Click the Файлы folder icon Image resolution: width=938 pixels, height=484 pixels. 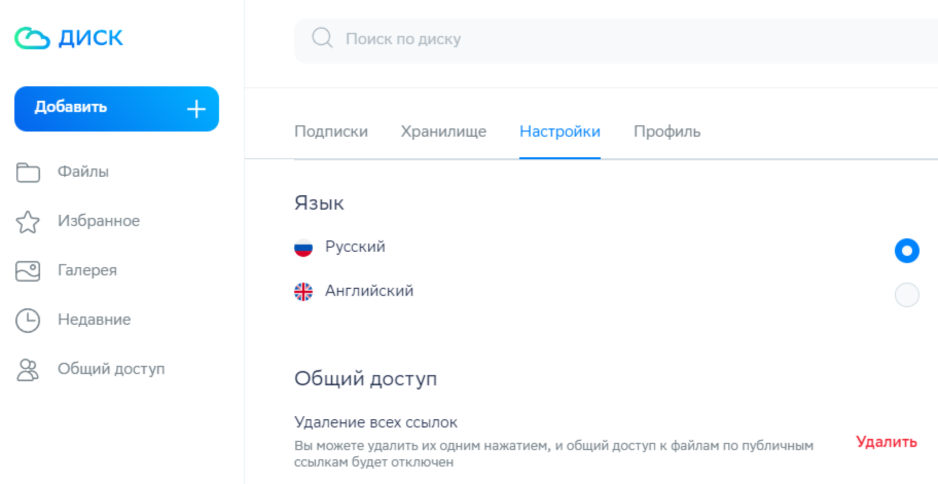pos(28,172)
